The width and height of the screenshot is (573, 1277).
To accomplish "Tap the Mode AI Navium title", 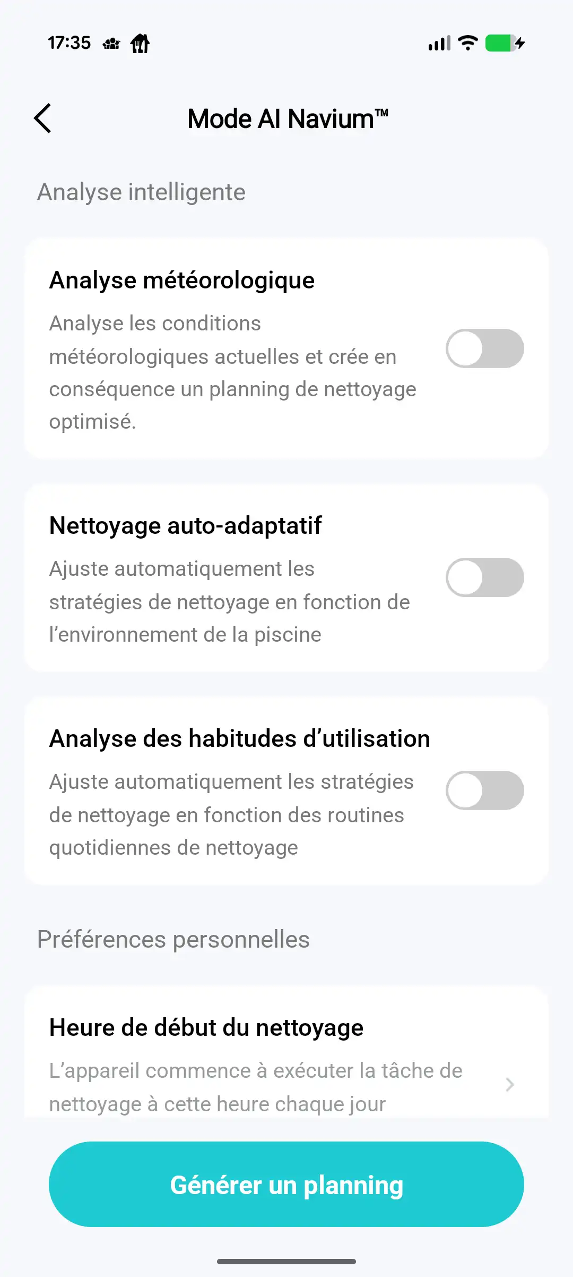I will 288,118.
